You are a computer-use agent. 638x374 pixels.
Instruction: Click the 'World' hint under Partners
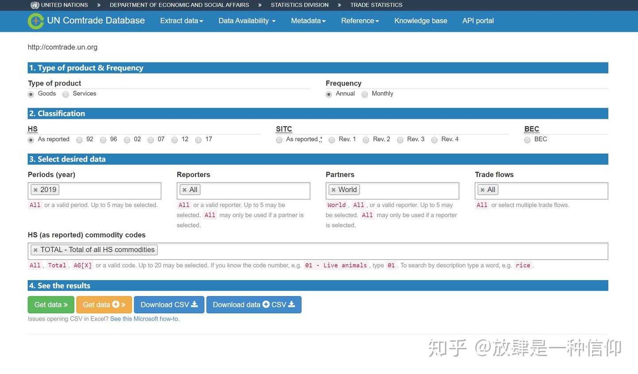coord(337,205)
